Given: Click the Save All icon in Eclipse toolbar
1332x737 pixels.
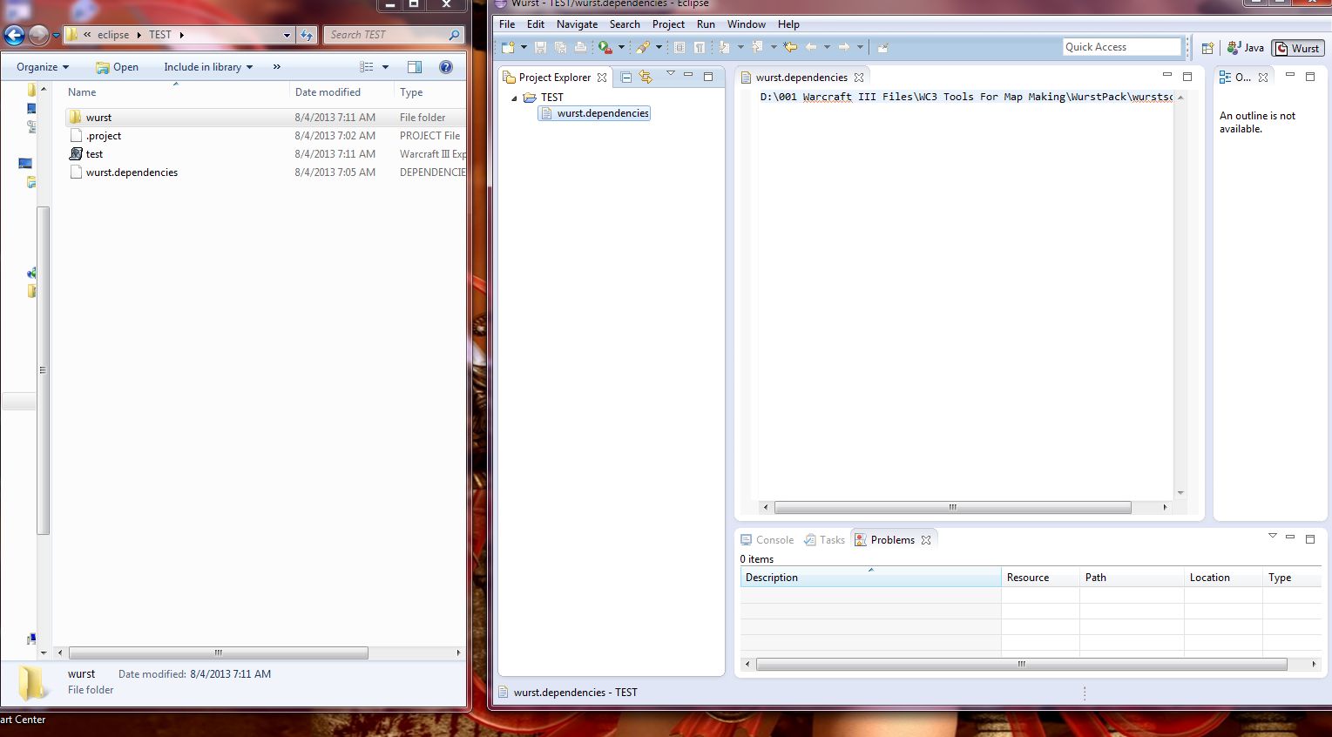Looking at the screenshot, I should (560, 47).
